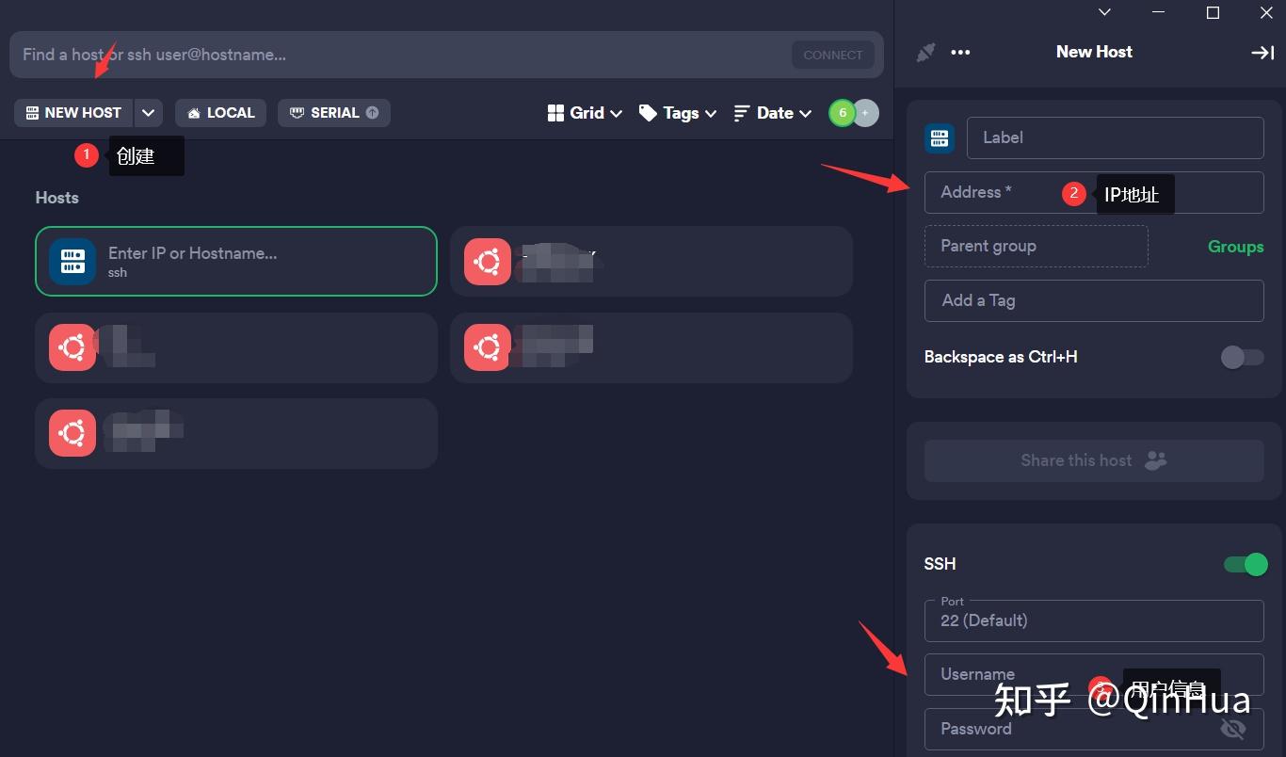Open the three-dots more options menu
The width and height of the screenshot is (1286, 757).
click(x=960, y=53)
